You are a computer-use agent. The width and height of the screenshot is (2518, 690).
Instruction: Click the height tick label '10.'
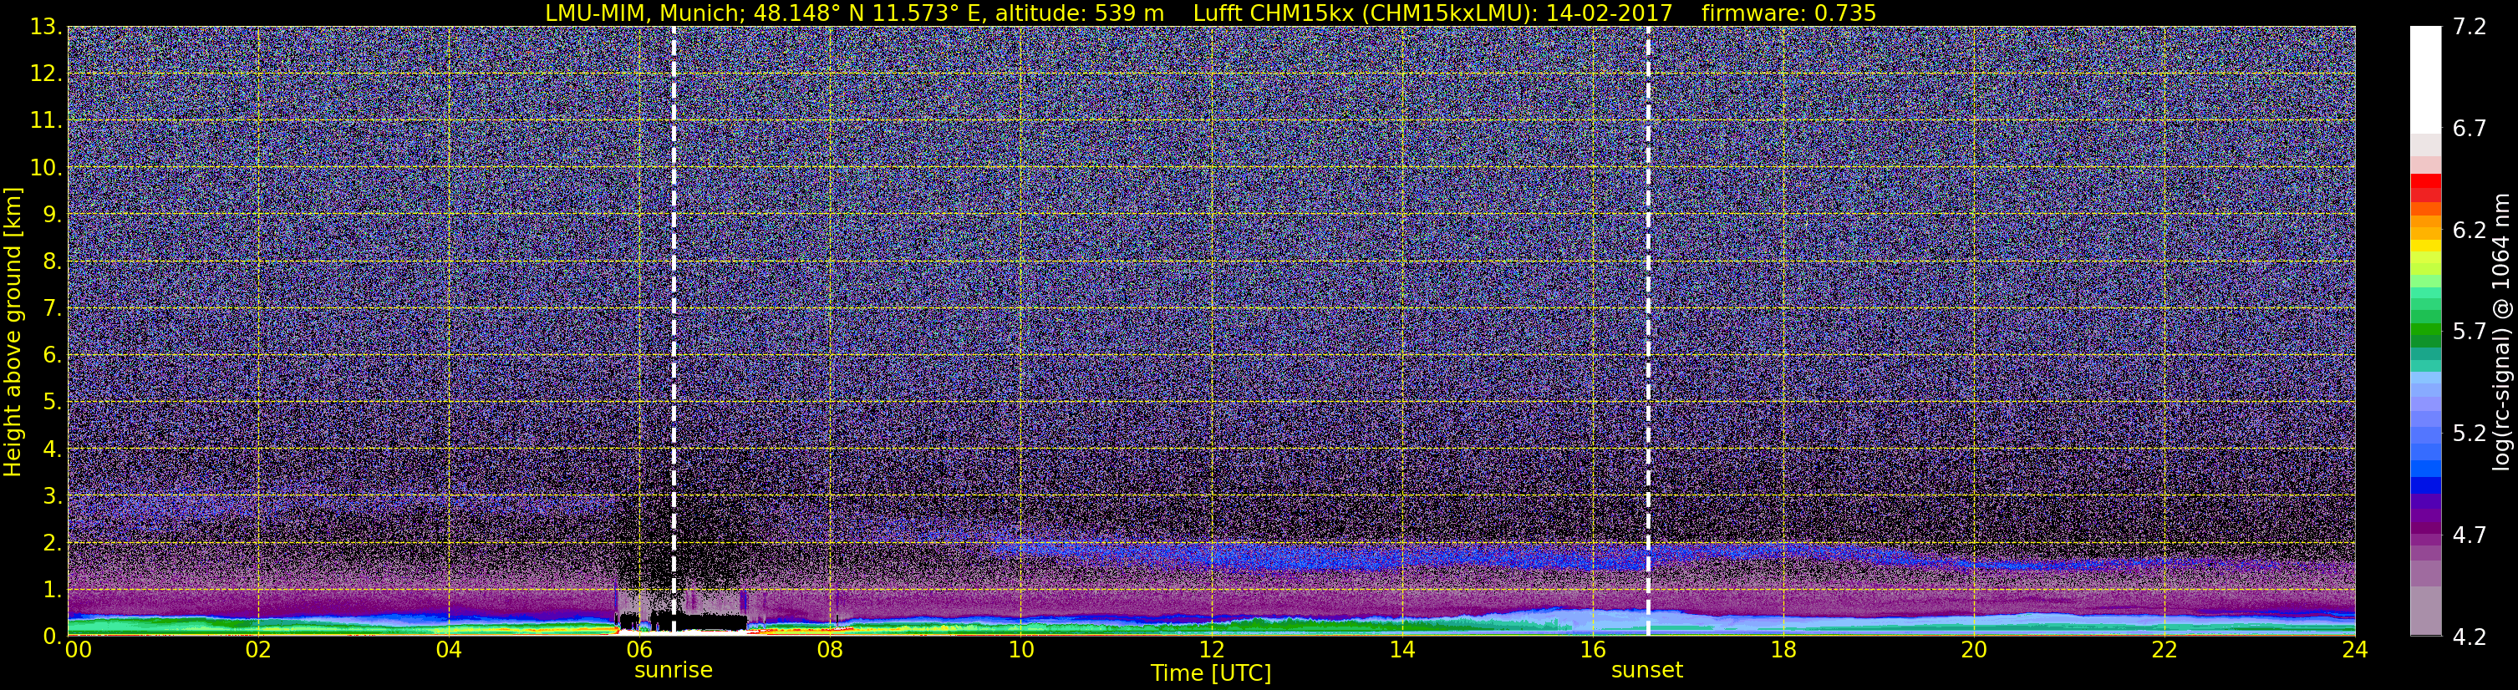coord(46,167)
